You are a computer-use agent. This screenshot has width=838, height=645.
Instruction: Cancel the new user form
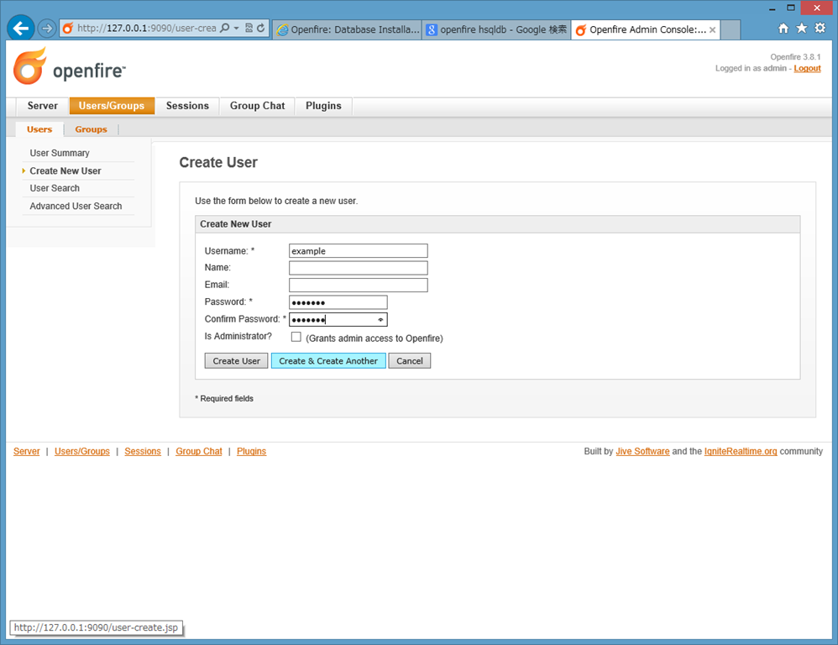pos(410,360)
